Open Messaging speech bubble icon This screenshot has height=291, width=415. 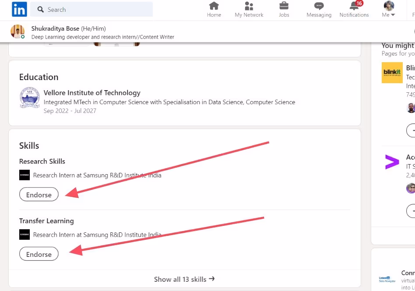click(x=319, y=6)
